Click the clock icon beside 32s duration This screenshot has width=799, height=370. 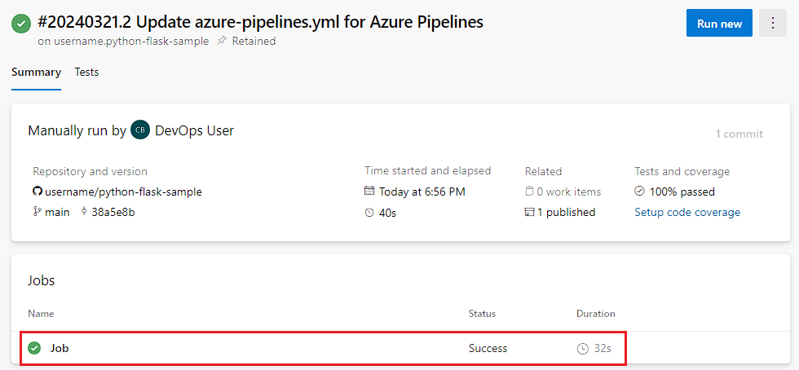(583, 349)
